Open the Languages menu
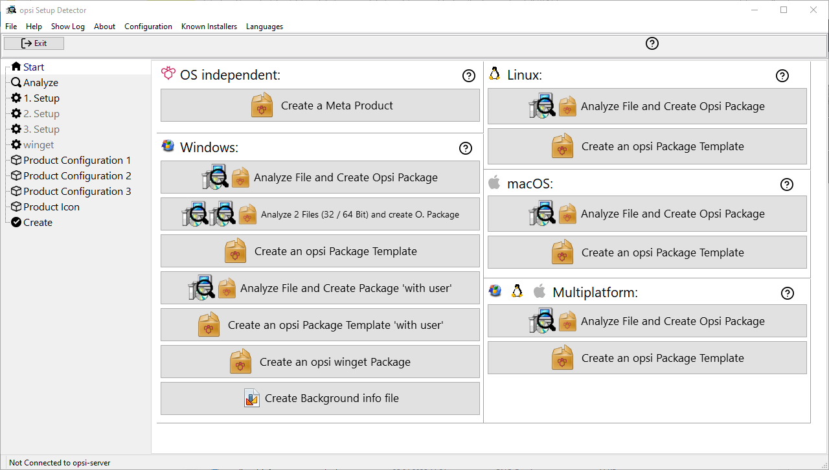The width and height of the screenshot is (829, 470). [x=264, y=27]
